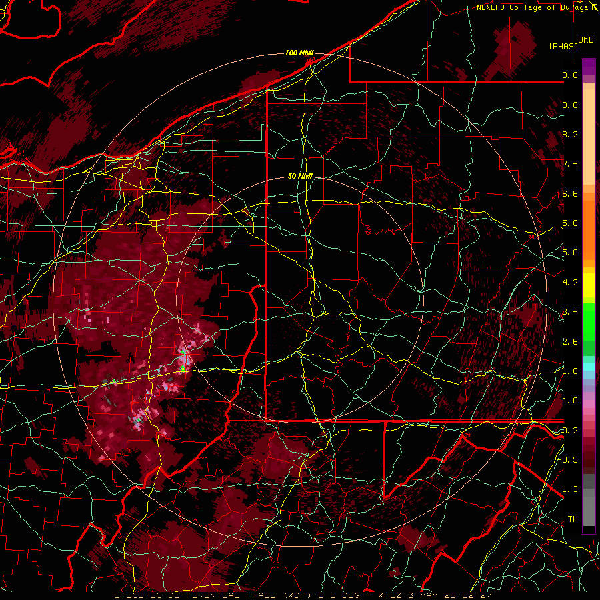
Task: Select the 5.0 scale value
Action: click(x=570, y=253)
